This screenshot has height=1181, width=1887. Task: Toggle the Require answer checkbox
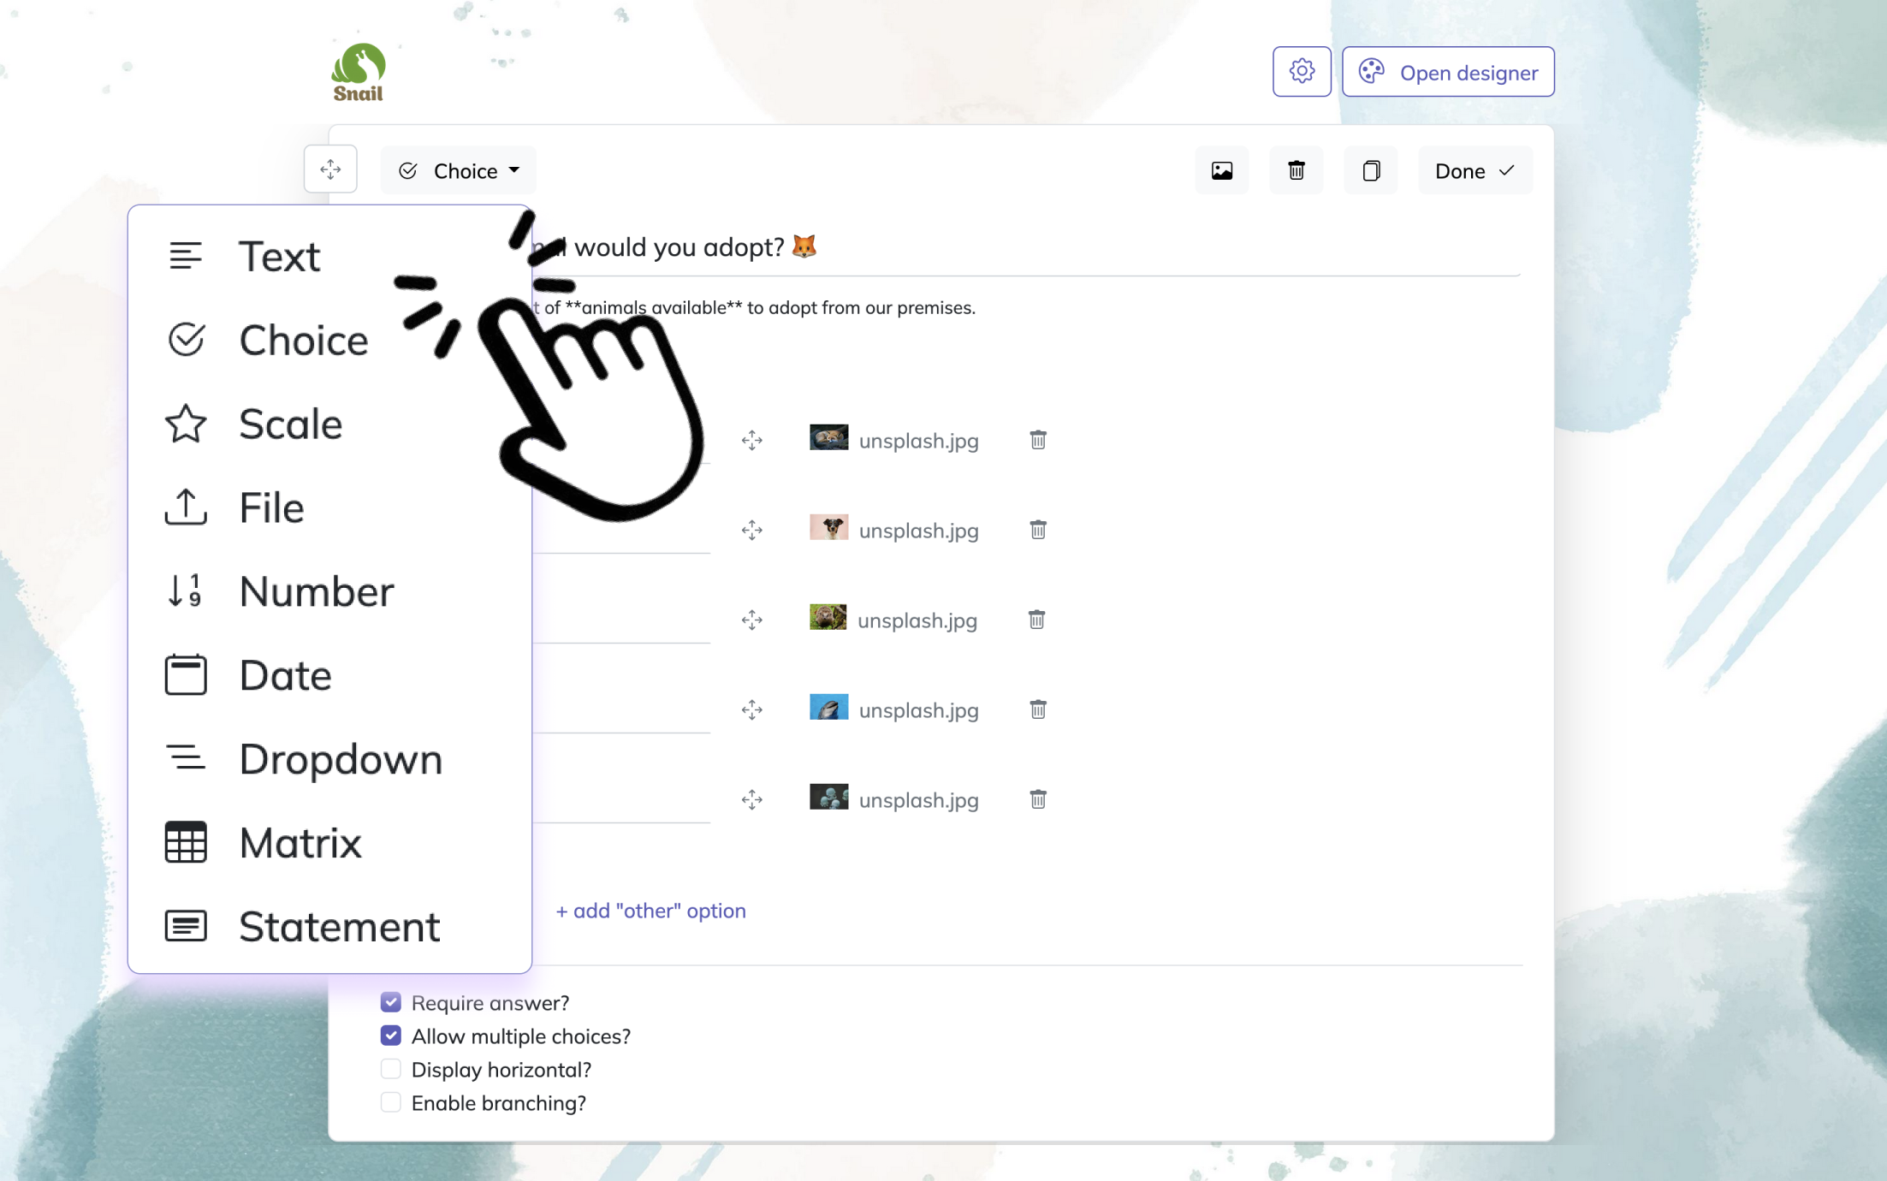point(391,1002)
